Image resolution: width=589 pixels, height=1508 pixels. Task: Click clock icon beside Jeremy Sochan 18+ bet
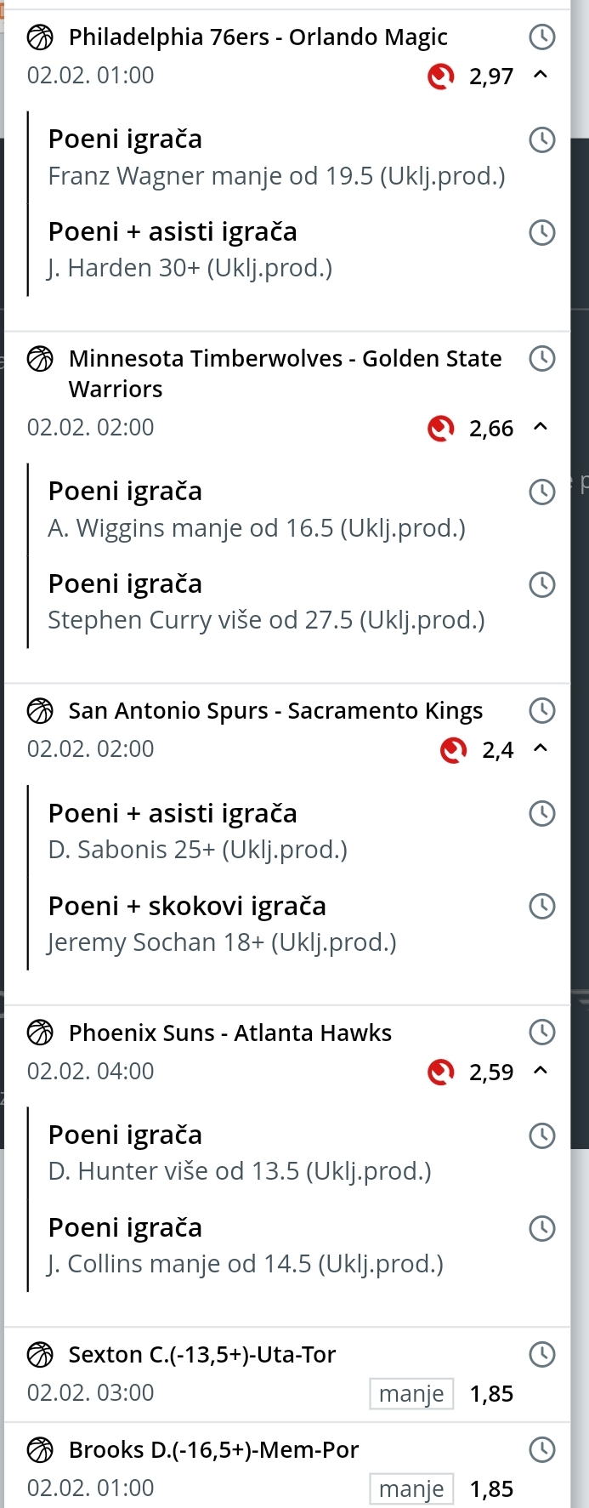pos(541,907)
